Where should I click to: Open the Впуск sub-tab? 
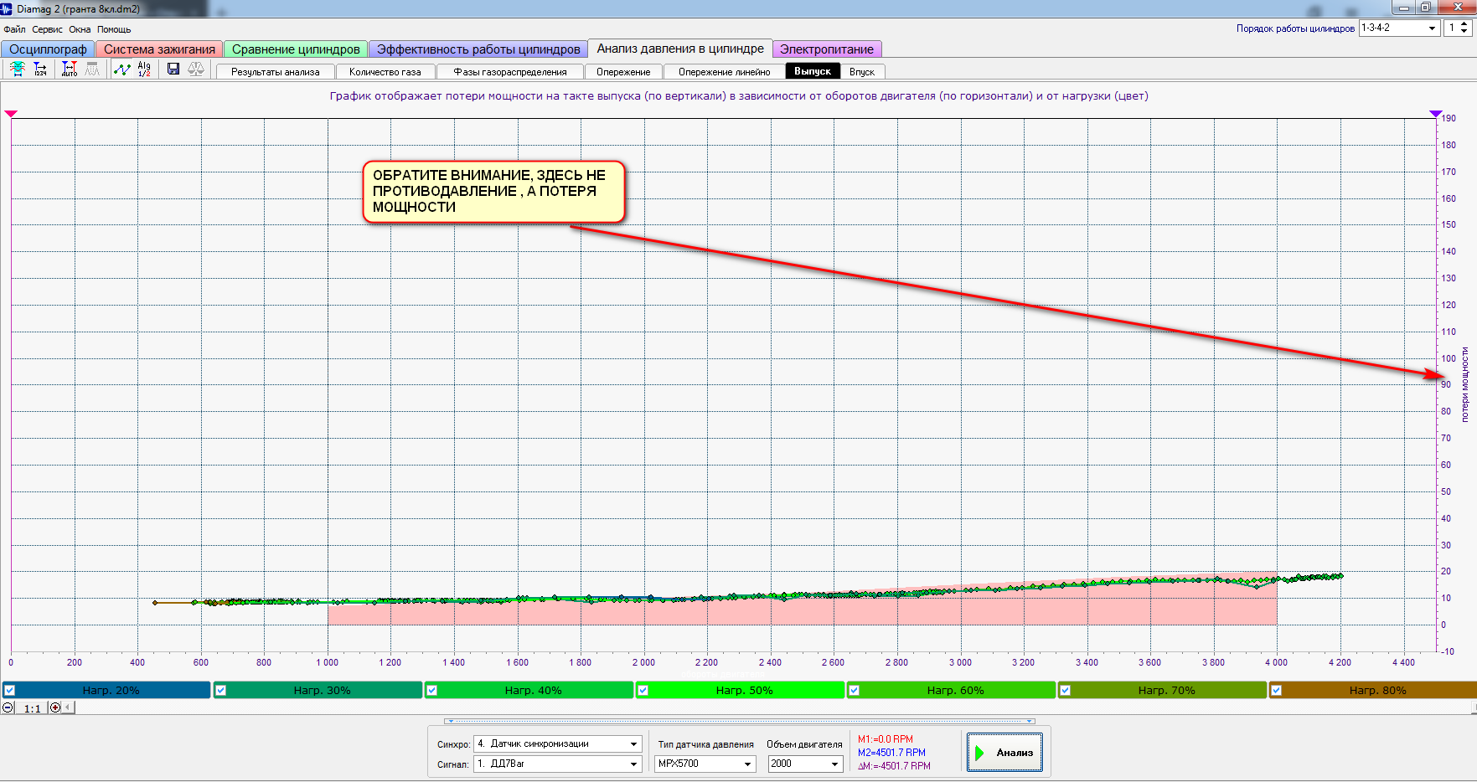[x=862, y=72]
